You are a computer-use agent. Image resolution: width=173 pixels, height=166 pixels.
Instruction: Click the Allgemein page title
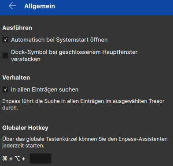(x=40, y=6)
